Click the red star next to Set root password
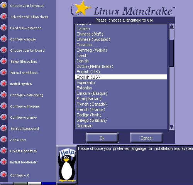This screenshot has height=185, width=193. (x=4, y=128)
